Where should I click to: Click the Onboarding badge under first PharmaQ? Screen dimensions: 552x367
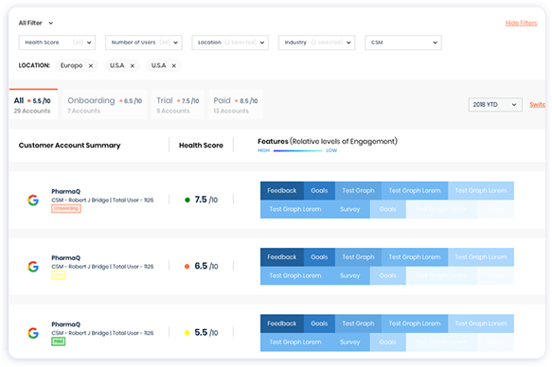(x=66, y=208)
